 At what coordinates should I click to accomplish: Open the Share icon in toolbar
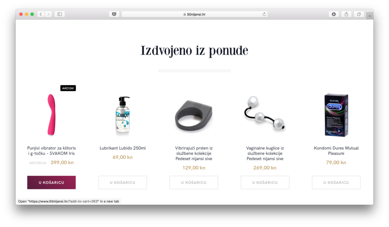click(346, 14)
